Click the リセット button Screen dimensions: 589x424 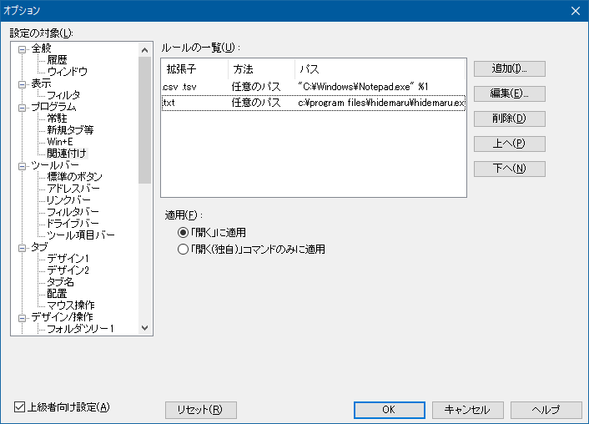coord(201,410)
